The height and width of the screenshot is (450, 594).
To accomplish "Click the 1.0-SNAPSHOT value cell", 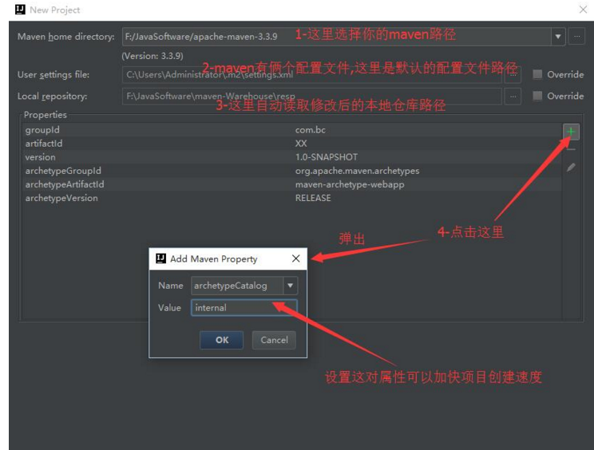I will click(327, 157).
